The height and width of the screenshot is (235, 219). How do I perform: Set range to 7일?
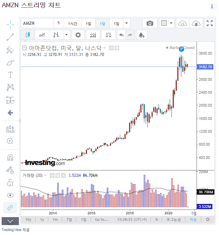pos(69,219)
